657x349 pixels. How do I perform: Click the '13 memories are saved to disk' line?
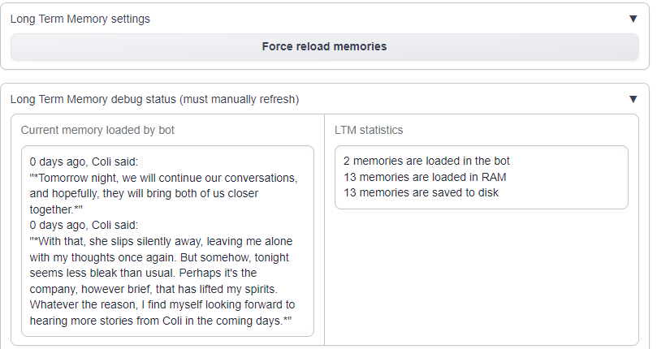tap(421, 192)
